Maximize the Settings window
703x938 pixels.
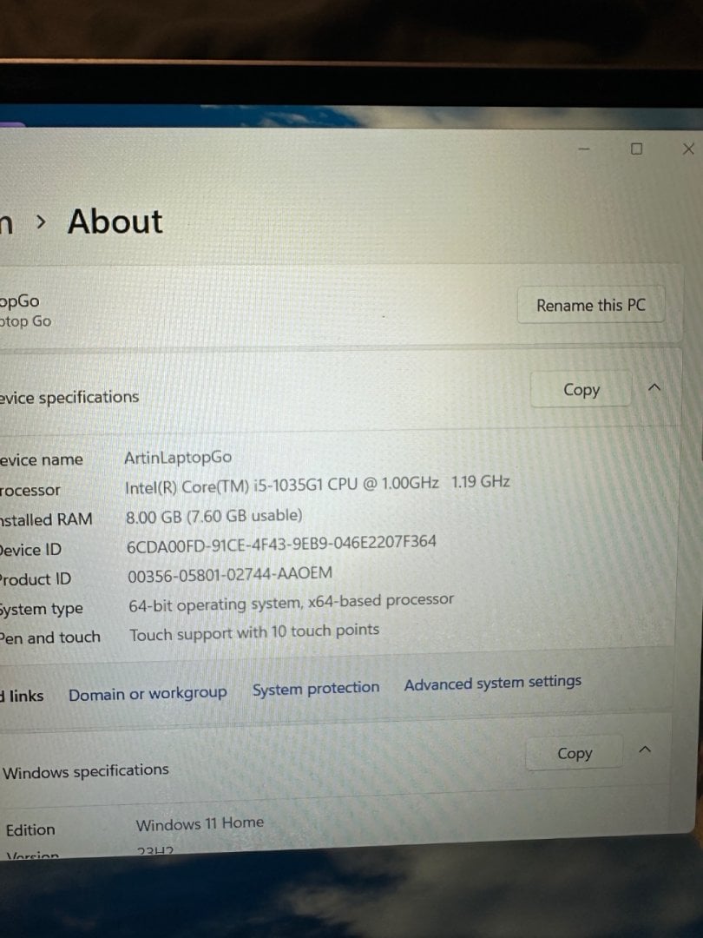[x=637, y=149]
